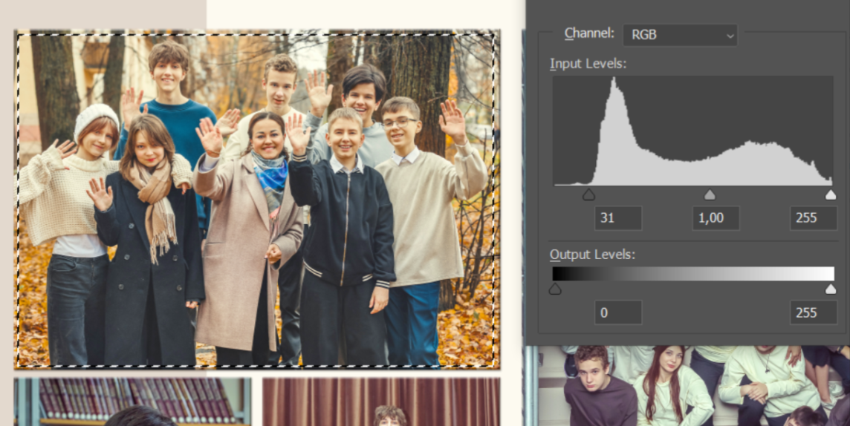Click the output levels gradient bar
This screenshot has width=850, height=426.
[692, 273]
